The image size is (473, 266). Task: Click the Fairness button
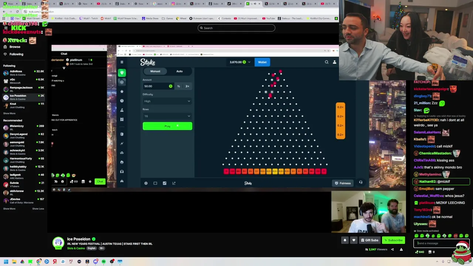(x=343, y=183)
